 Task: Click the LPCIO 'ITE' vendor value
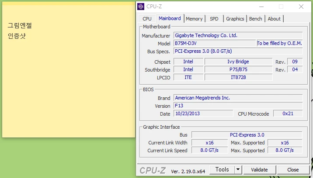point(188,77)
